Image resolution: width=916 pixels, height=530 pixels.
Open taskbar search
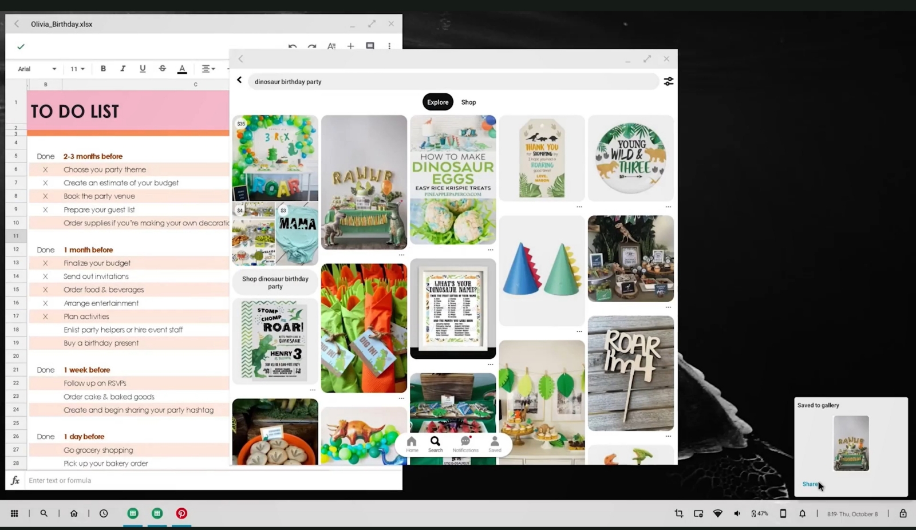point(44,513)
